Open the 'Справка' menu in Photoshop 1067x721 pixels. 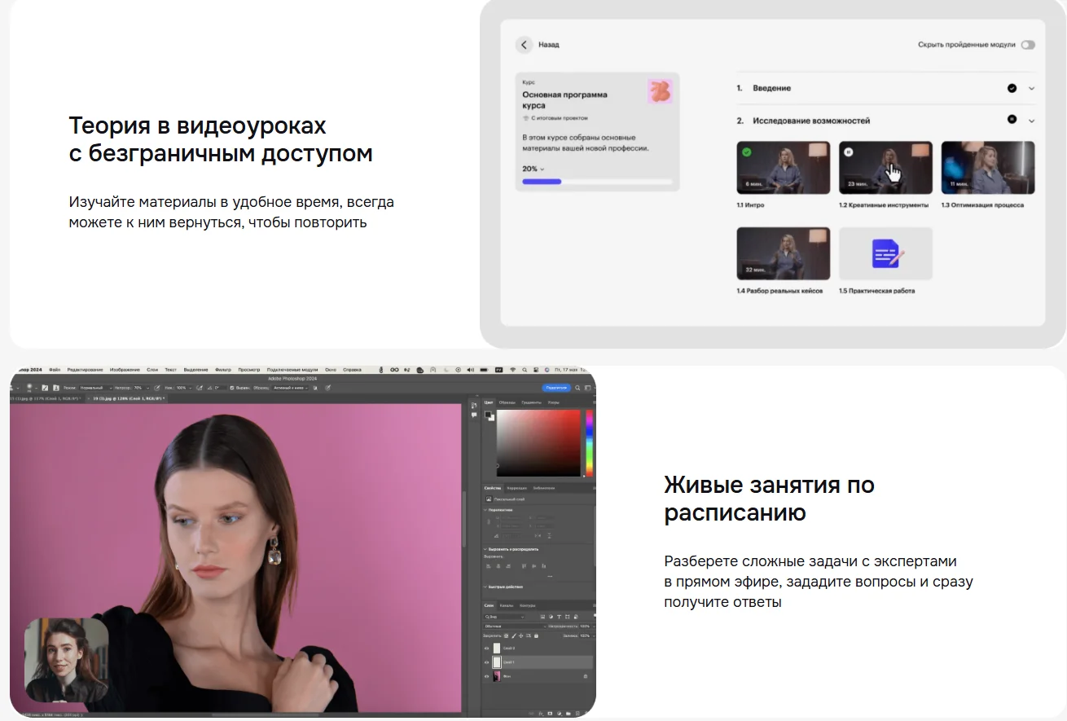click(352, 370)
